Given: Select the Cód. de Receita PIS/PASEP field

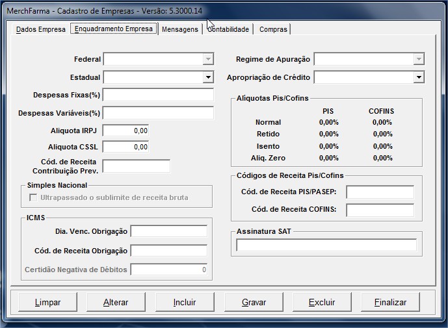Looking at the screenshot, I should [380, 192].
